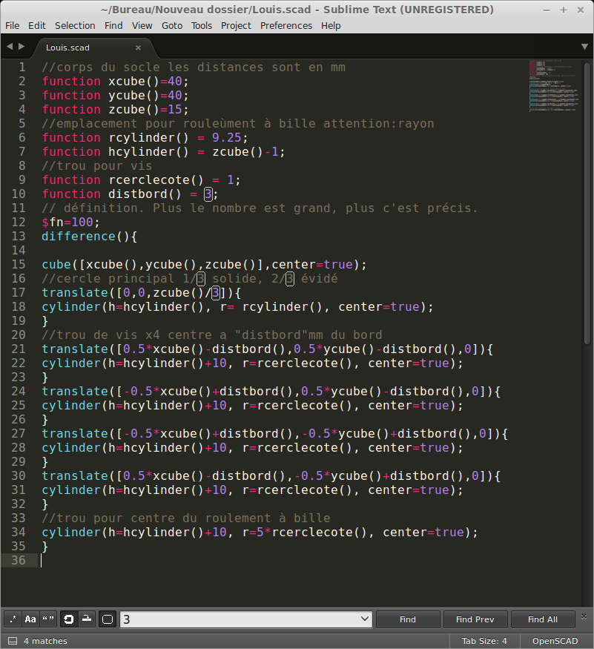Toggle wrap-around search icon

coord(69,619)
